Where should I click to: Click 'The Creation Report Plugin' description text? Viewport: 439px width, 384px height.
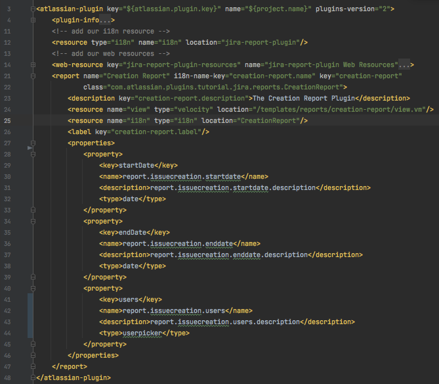(x=304, y=99)
